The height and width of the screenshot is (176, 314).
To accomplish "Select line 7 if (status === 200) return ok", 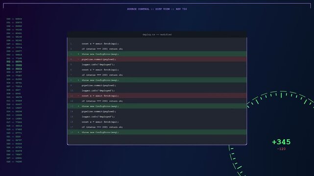I will [x=157, y=75].
